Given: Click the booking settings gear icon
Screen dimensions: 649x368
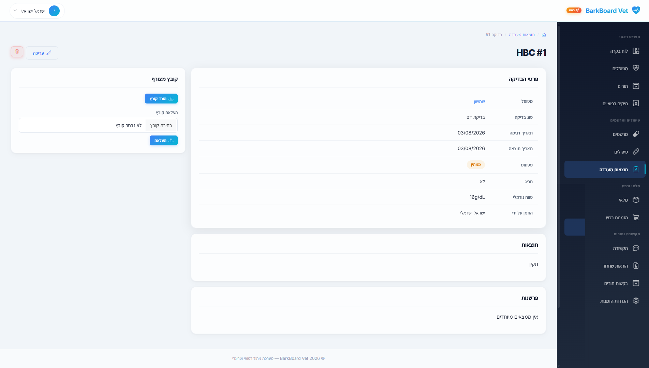Looking at the screenshot, I should click(636, 301).
